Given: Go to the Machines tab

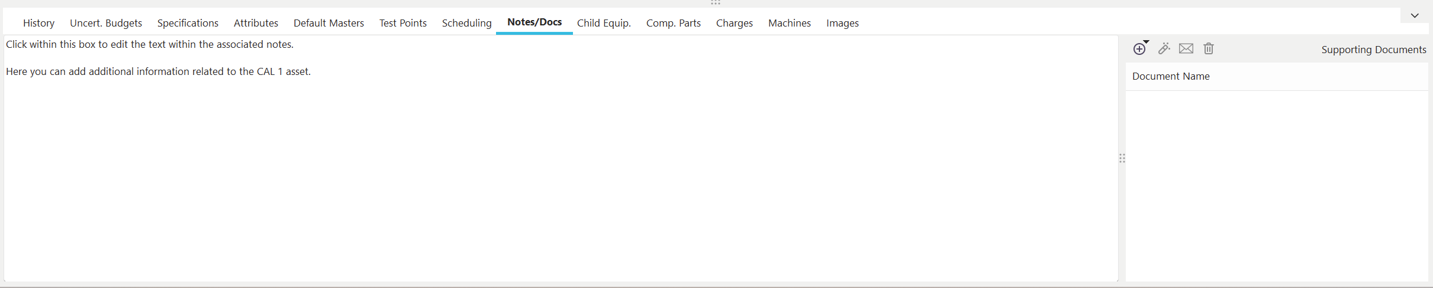Looking at the screenshot, I should 790,23.
